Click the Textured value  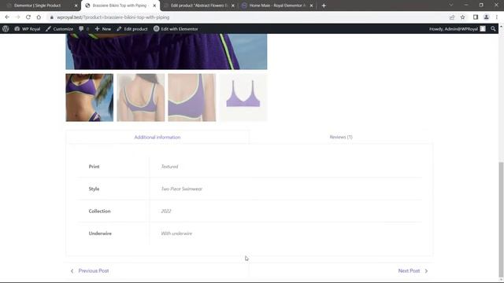[169, 167]
